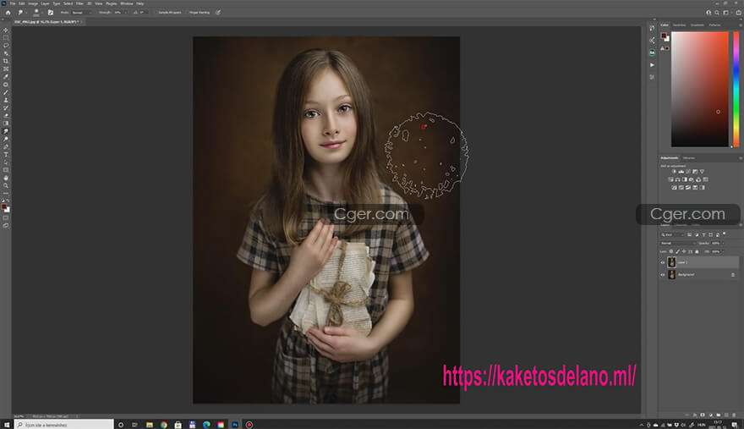The width and height of the screenshot is (744, 429).
Task: Select the Horizontal Type tool
Action: [x=6, y=154]
